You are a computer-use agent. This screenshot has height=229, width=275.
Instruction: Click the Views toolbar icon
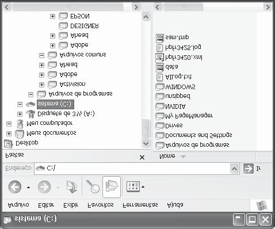(133, 186)
